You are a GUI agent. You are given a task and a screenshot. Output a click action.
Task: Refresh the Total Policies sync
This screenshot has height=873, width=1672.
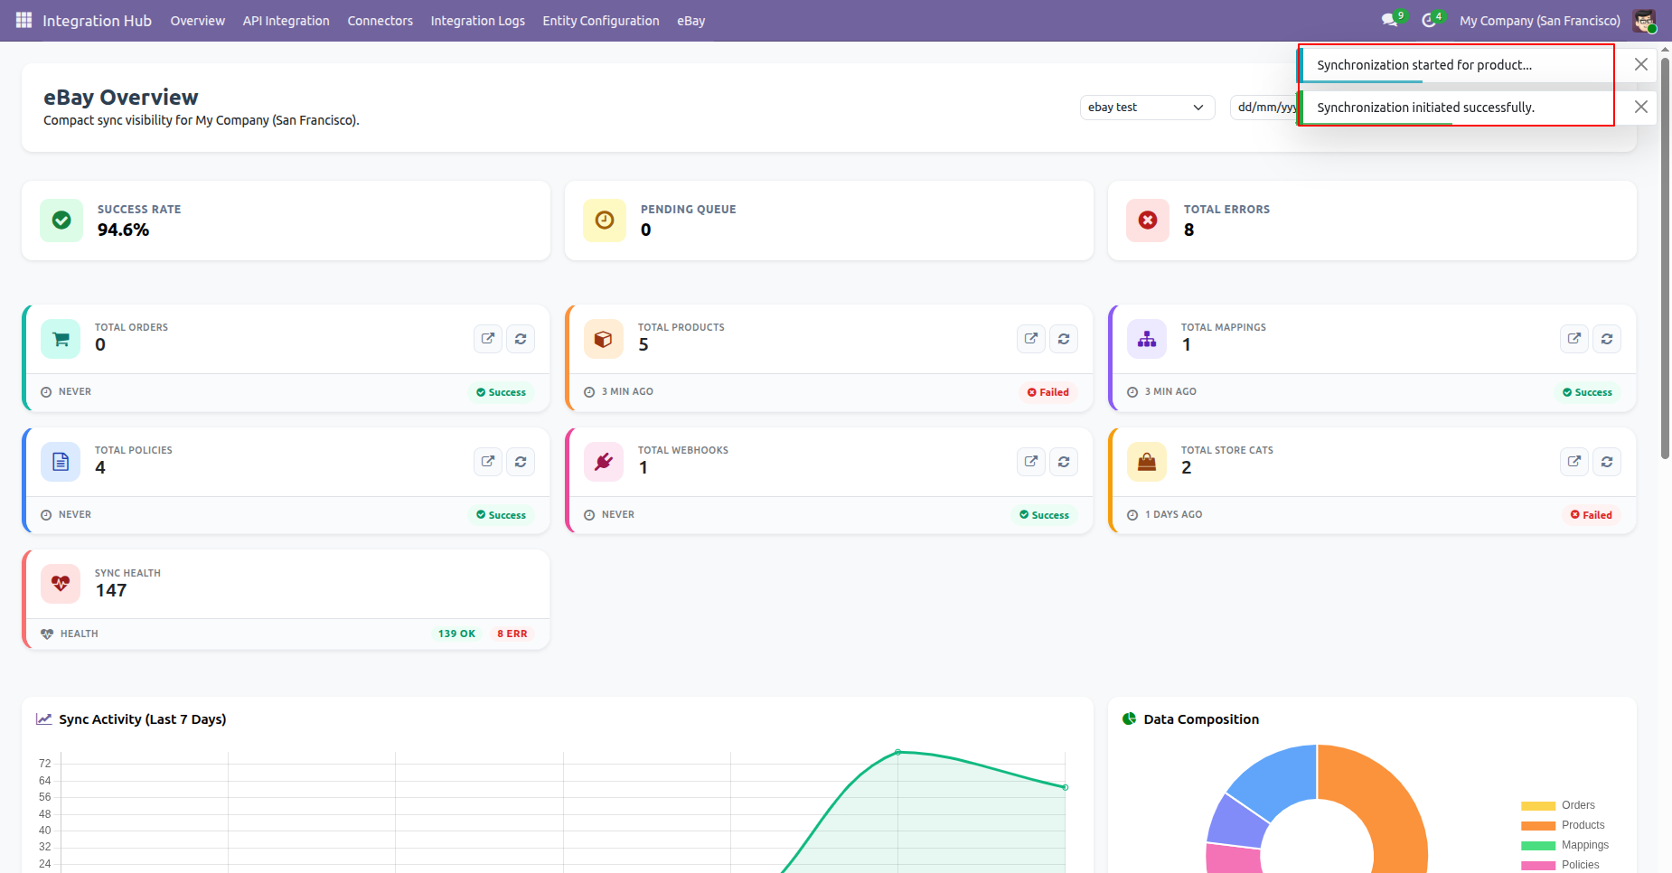click(x=521, y=462)
